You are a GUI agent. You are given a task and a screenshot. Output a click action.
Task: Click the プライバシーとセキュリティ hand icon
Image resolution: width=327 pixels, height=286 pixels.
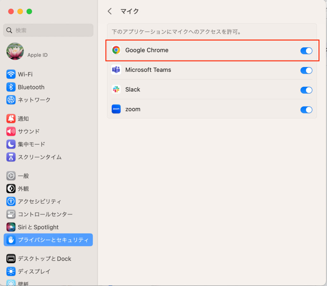[11, 240]
